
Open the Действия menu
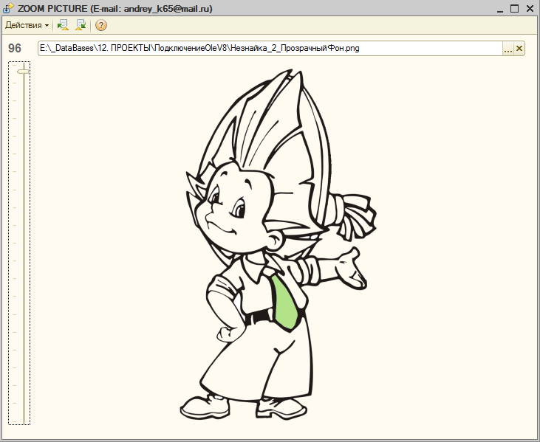point(23,25)
